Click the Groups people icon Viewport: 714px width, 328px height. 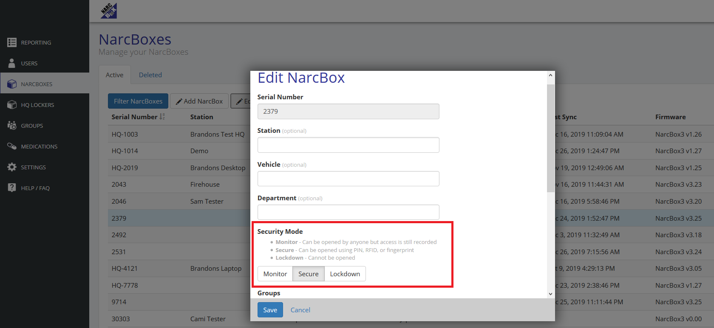(12, 126)
